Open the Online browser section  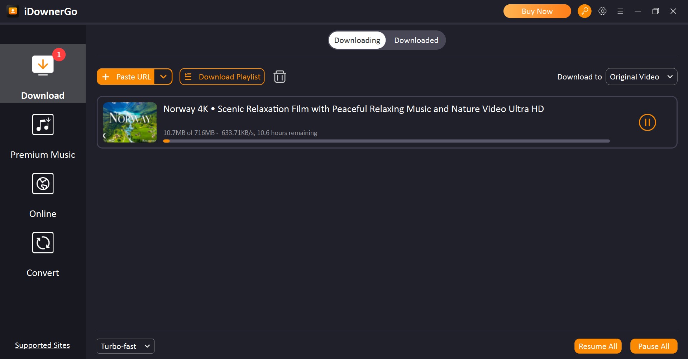(43, 195)
